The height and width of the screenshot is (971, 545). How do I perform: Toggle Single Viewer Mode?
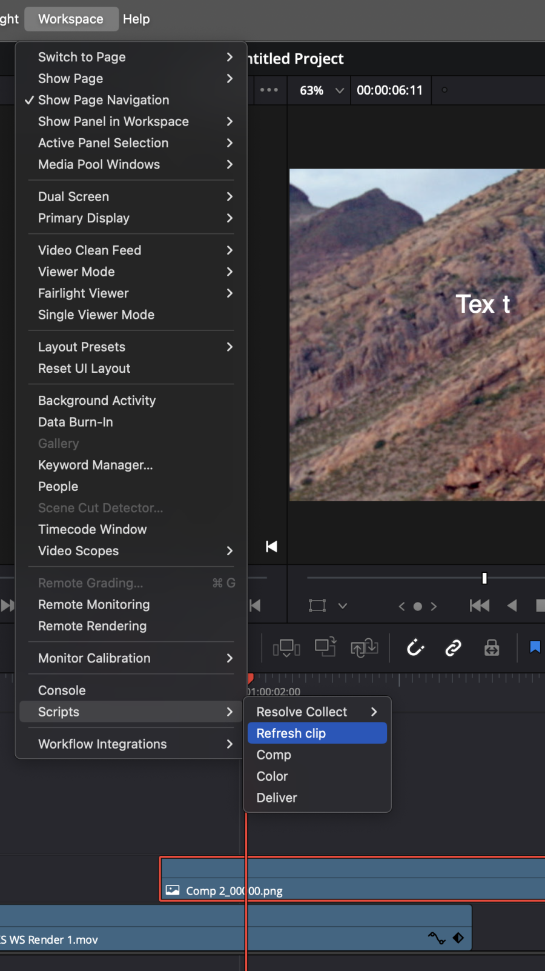pos(131,315)
